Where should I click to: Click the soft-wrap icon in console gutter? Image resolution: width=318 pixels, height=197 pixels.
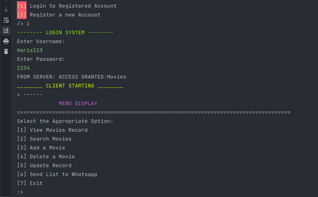pos(6,20)
